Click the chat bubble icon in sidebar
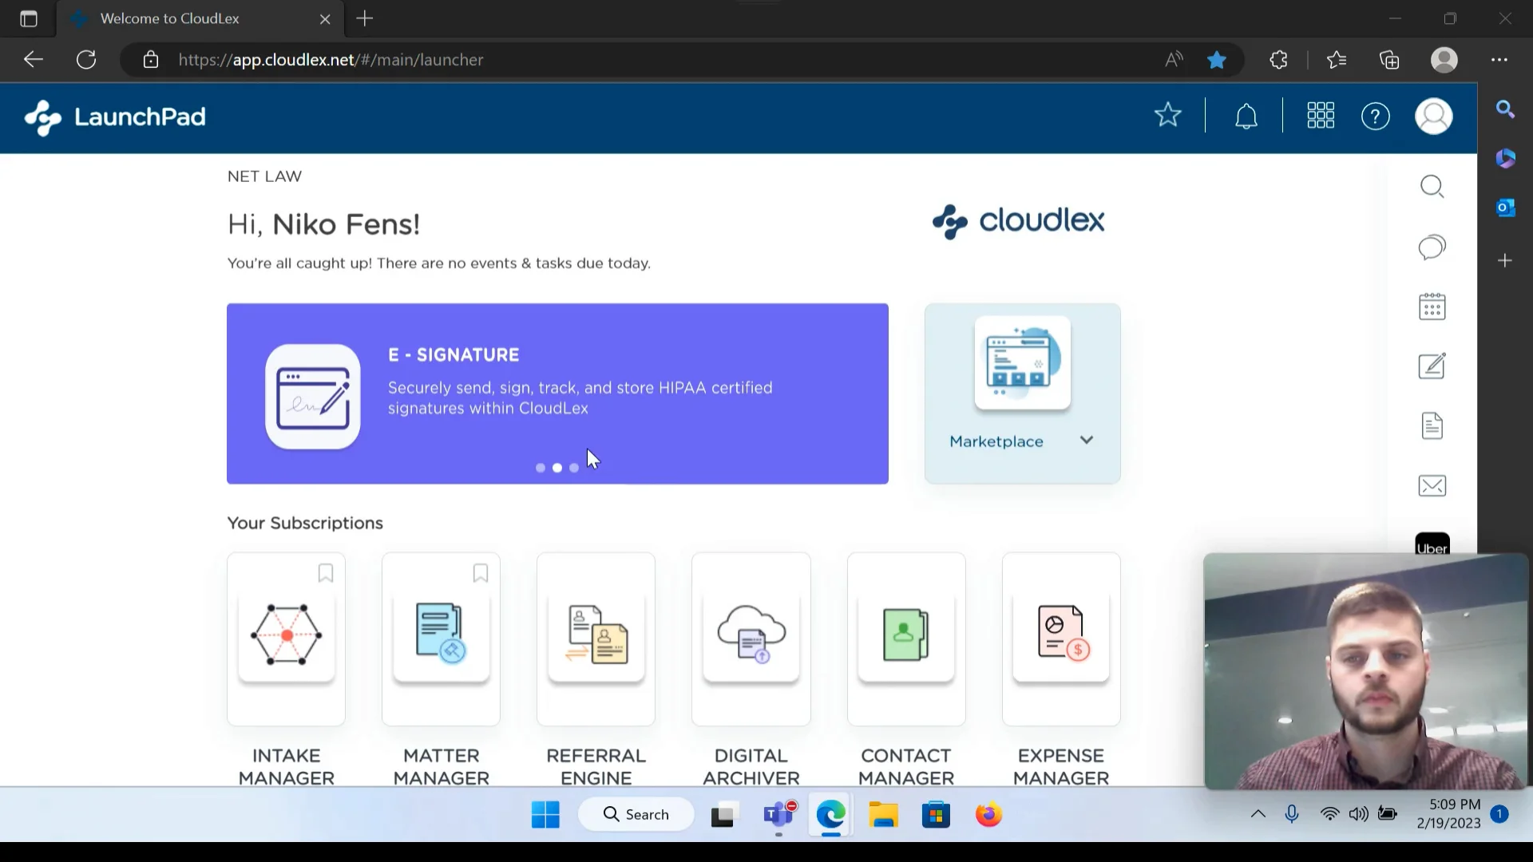Image resolution: width=1533 pixels, height=862 pixels. pos(1432,247)
